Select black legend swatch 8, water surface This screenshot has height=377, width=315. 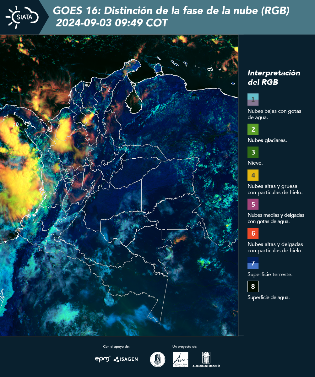[x=253, y=287]
